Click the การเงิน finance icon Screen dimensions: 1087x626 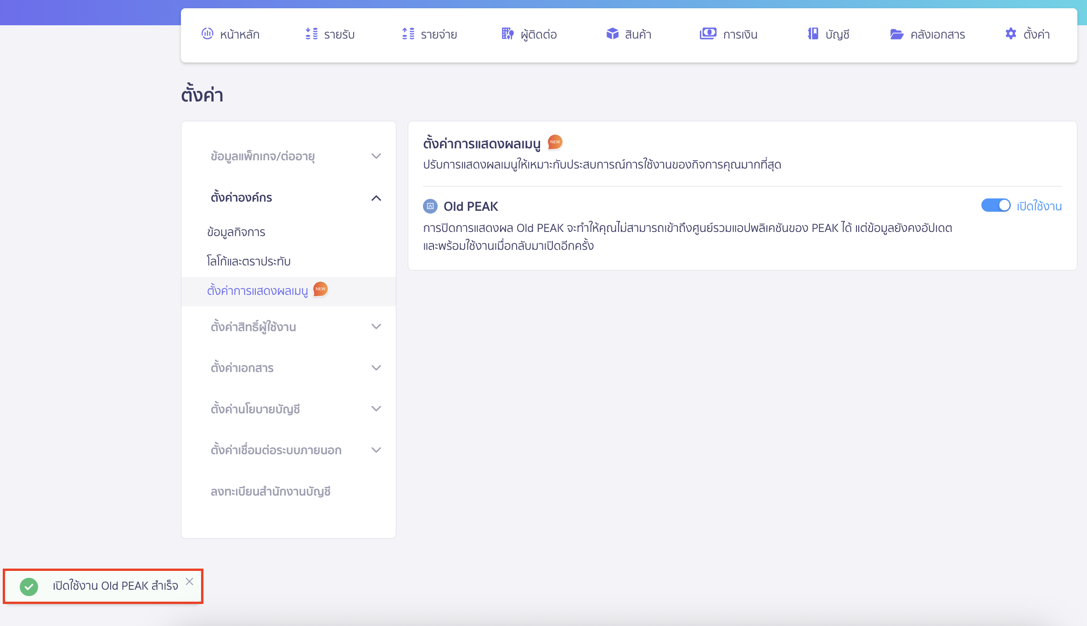[708, 34]
